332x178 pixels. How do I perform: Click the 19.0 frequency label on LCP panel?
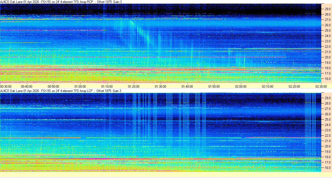[x=327, y=151]
